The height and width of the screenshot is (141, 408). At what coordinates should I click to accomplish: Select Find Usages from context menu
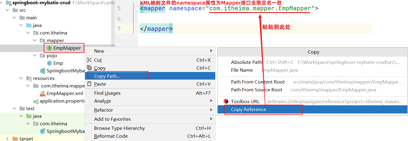107,93
